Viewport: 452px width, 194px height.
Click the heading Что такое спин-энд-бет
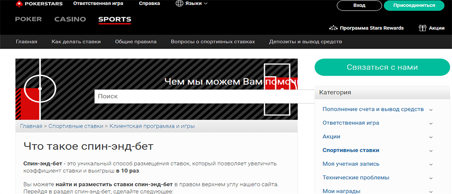coord(89,146)
